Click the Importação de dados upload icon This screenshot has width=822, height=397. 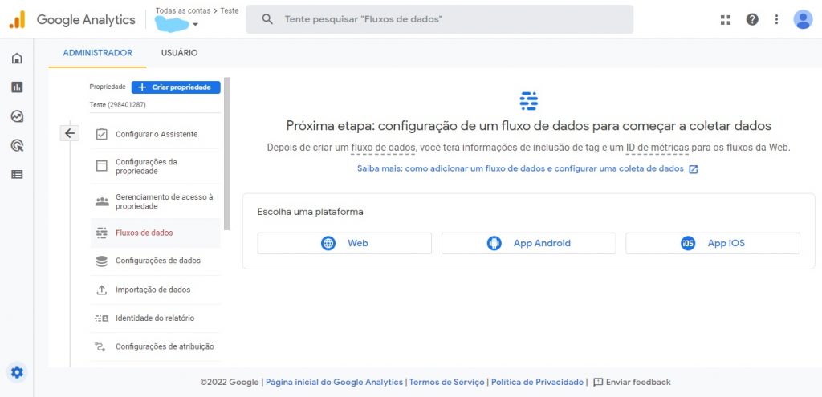102,290
